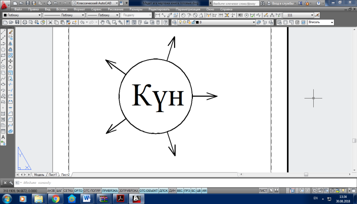Open the Размеры menu
Image resolution: width=357 pixels, height=204 pixels.
[x=136, y=9]
